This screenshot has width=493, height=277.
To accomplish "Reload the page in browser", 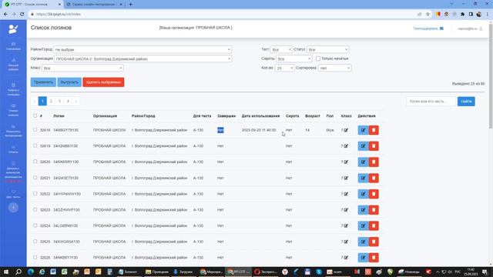I will point(22,14).
